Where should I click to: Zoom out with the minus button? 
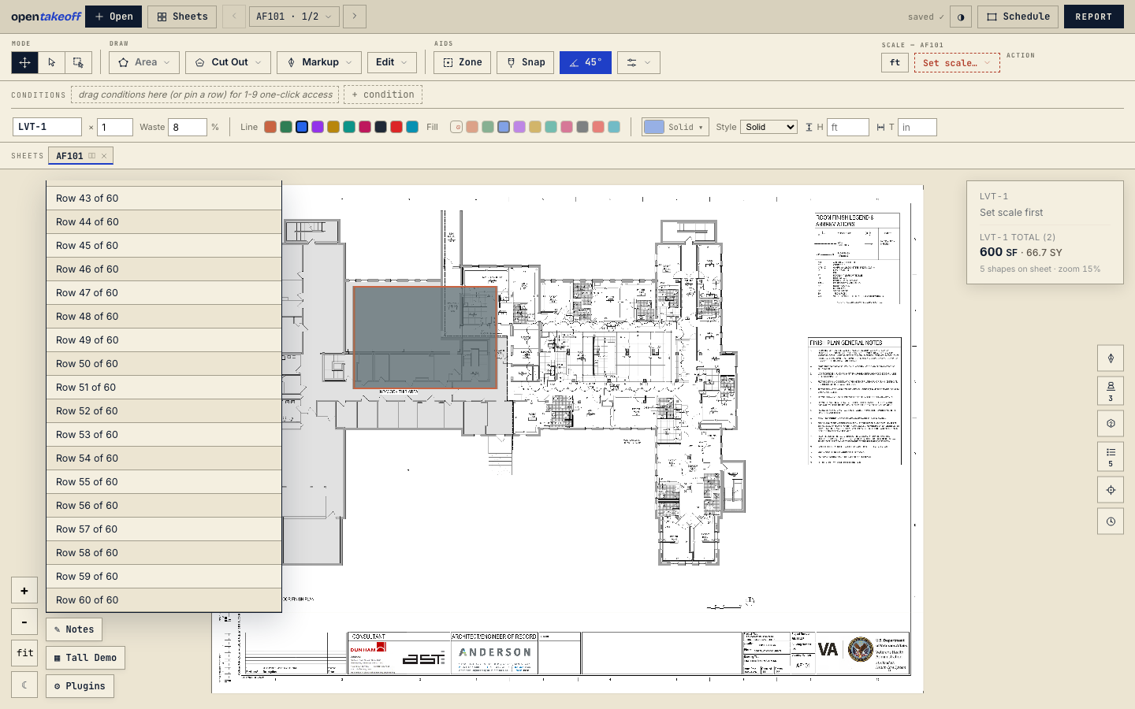click(x=24, y=622)
